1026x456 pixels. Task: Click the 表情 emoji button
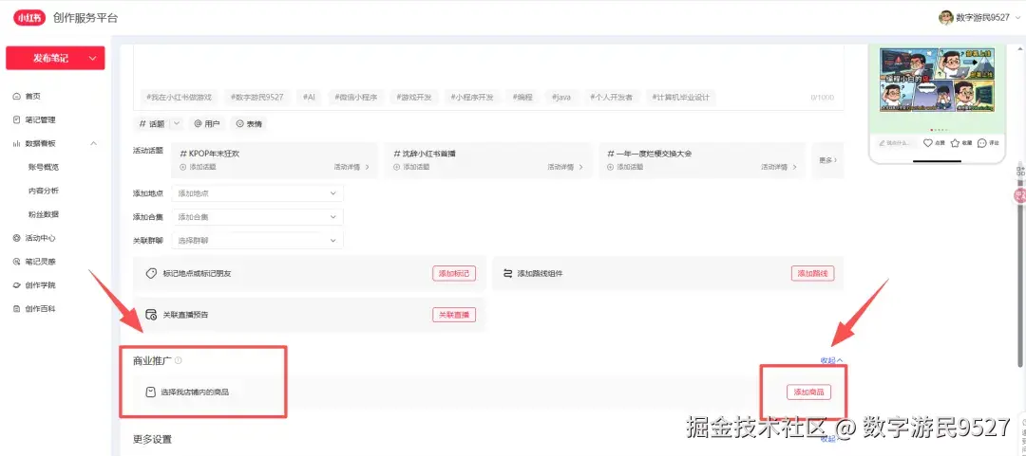249,123
